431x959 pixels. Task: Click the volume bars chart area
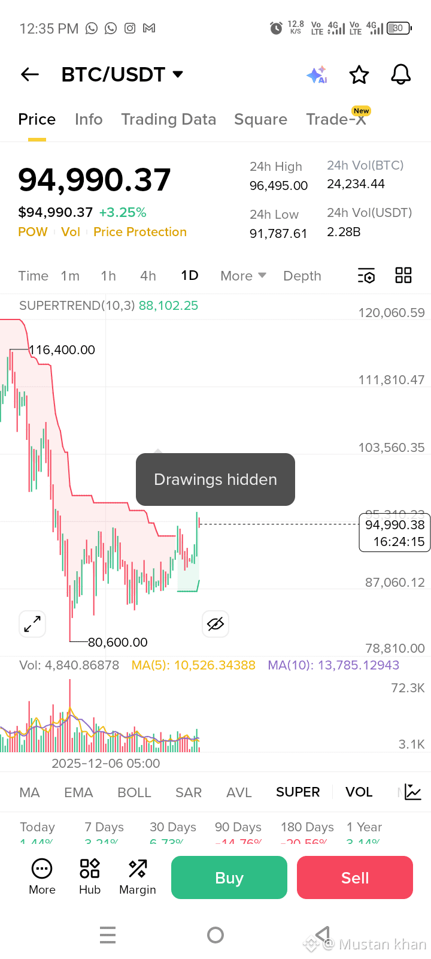tap(101, 716)
